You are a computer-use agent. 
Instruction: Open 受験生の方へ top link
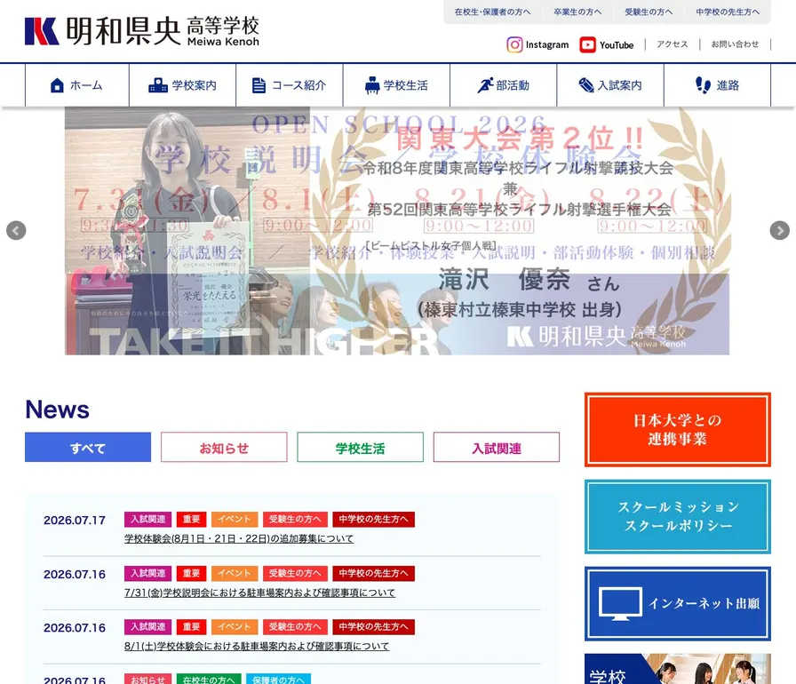[649, 12]
